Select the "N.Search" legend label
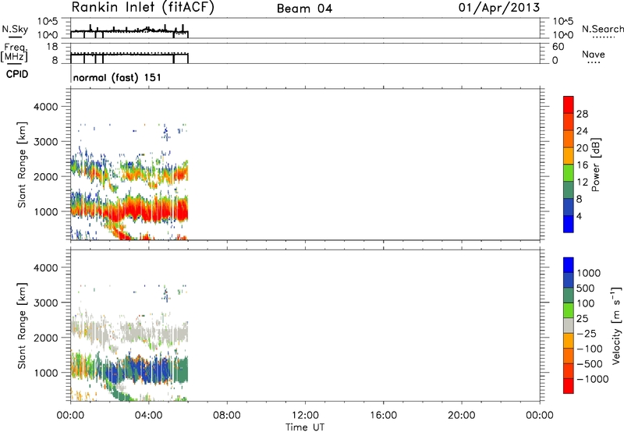 click(x=603, y=29)
